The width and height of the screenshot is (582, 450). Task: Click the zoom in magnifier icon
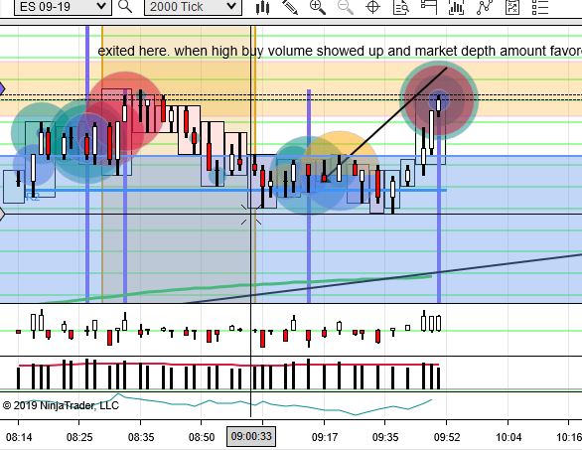[318, 7]
